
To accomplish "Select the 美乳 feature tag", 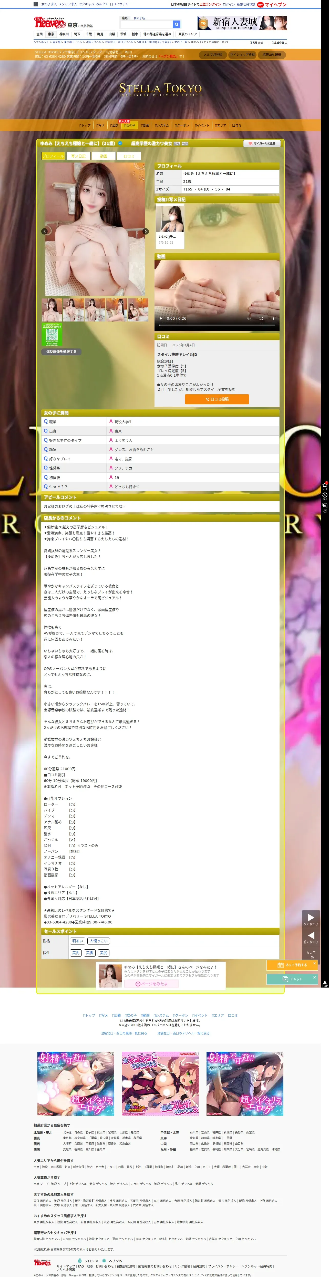I will pyautogui.click(x=76, y=953).
